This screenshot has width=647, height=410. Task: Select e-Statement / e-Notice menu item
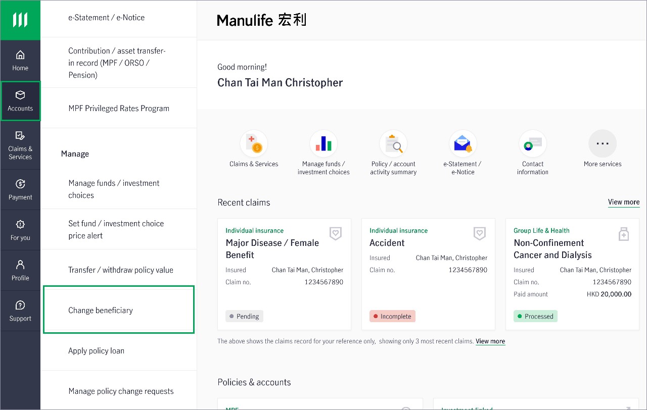point(118,19)
